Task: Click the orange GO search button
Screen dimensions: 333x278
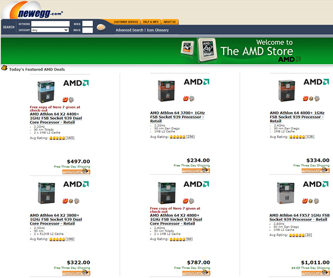Action: tap(101, 27)
